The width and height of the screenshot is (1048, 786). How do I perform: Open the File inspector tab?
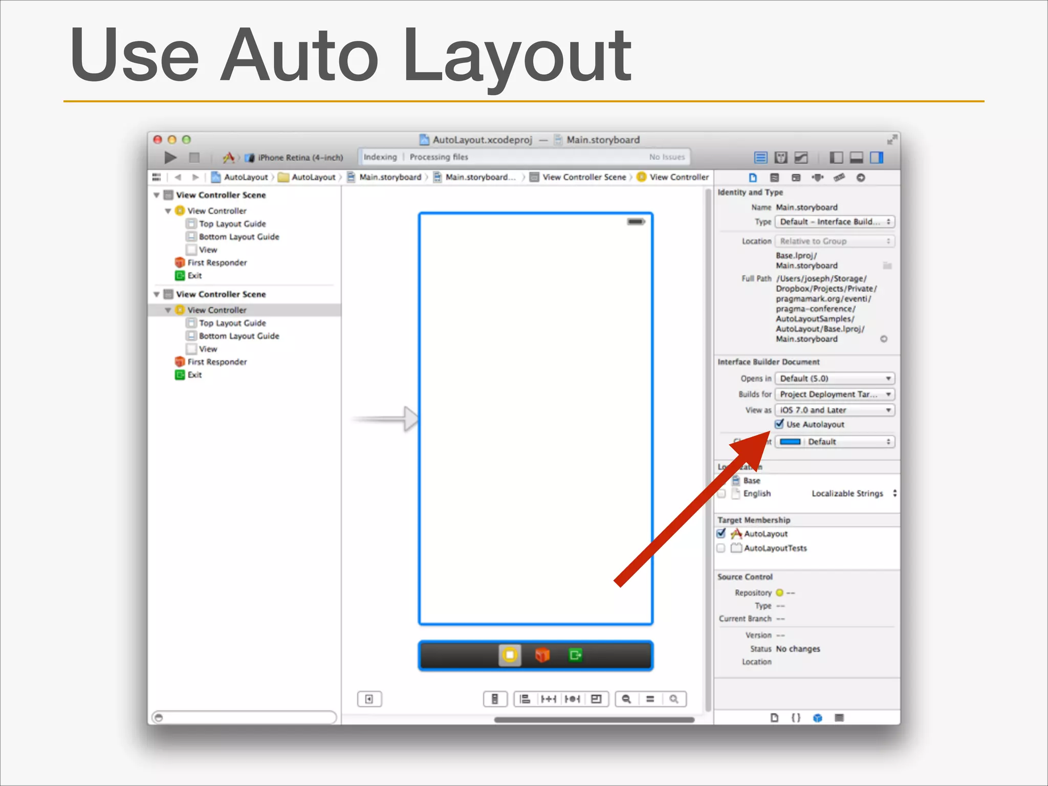pos(753,178)
